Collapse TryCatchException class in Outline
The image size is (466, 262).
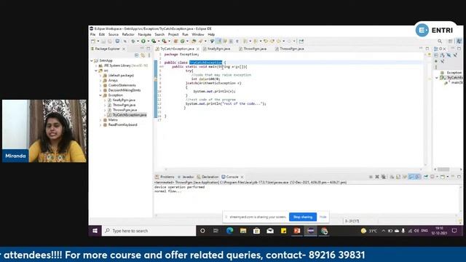tap(437, 78)
